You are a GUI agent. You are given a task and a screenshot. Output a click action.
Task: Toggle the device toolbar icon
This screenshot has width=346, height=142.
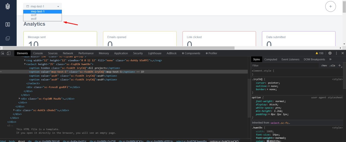[x=9, y=53]
